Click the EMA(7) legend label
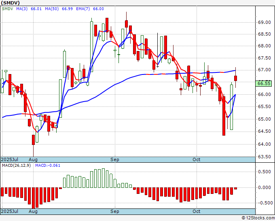The width and height of the screenshot is (275, 221). tap(83, 9)
